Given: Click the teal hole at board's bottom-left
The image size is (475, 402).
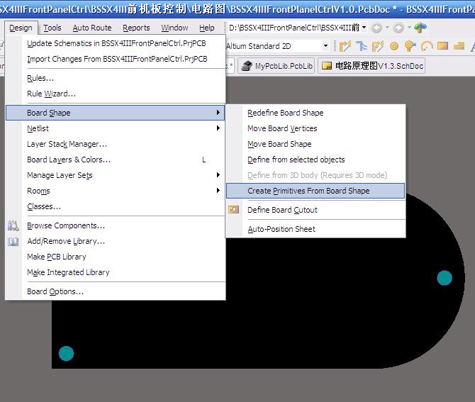Looking at the screenshot, I should (x=66, y=353).
